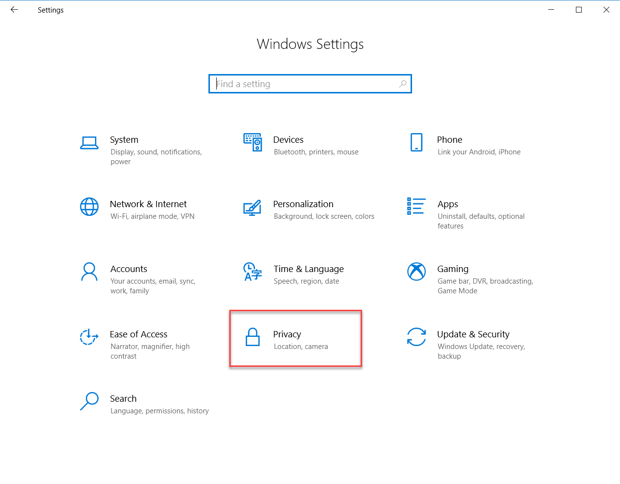Click 'Wi-Fi, airplane mode, VPN' description

point(152,216)
